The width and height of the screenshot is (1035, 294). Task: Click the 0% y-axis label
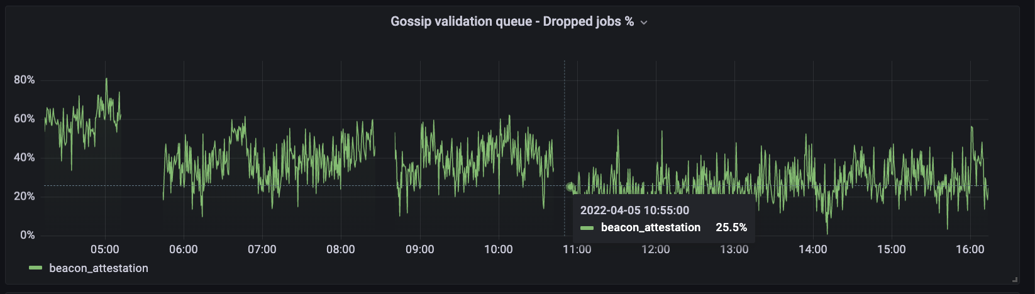[28, 235]
